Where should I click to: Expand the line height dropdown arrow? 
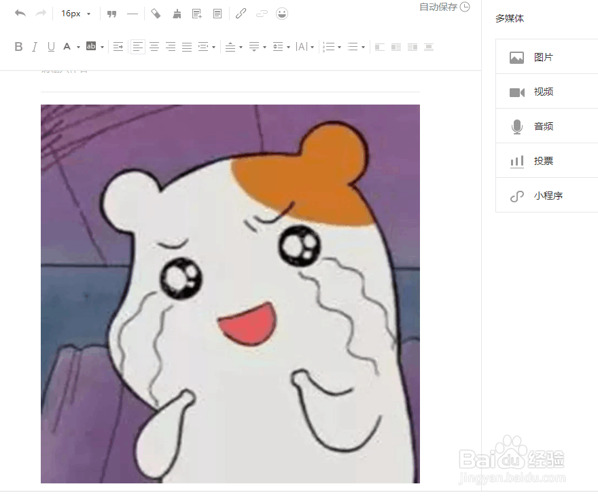(289, 48)
